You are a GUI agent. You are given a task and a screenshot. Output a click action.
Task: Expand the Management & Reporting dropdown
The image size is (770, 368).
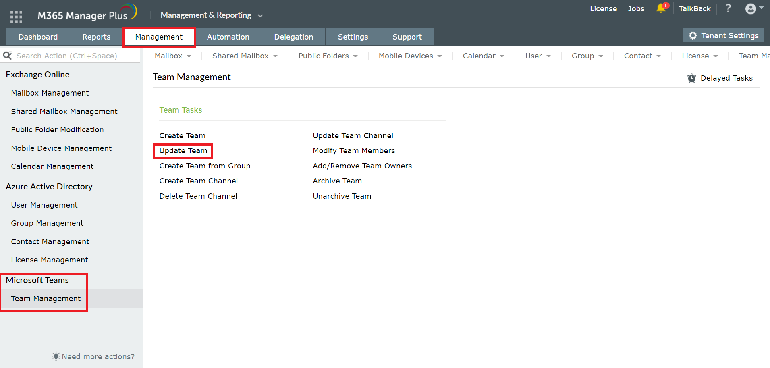click(x=212, y=15)
